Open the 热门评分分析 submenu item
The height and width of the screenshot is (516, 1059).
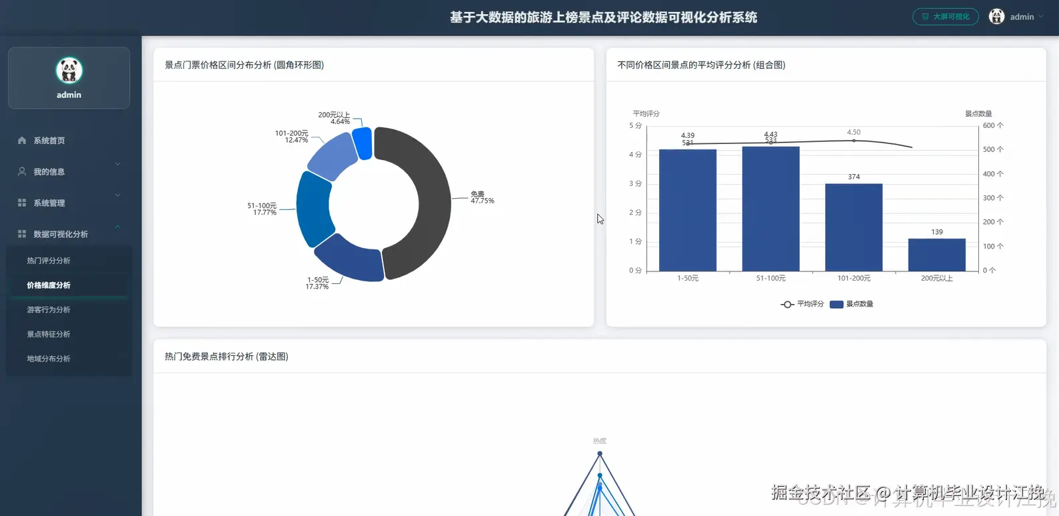pyautogui.click(x=69, y=261)
